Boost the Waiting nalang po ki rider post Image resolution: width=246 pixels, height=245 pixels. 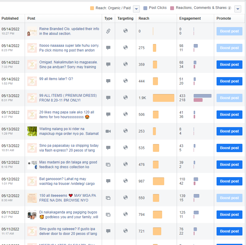(229, 131)
